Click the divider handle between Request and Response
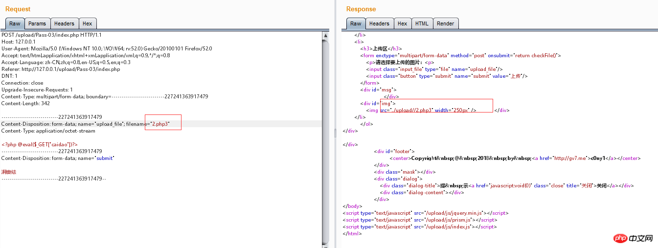The height and width of the screenshot is (248, 658). tap(335, 133)
